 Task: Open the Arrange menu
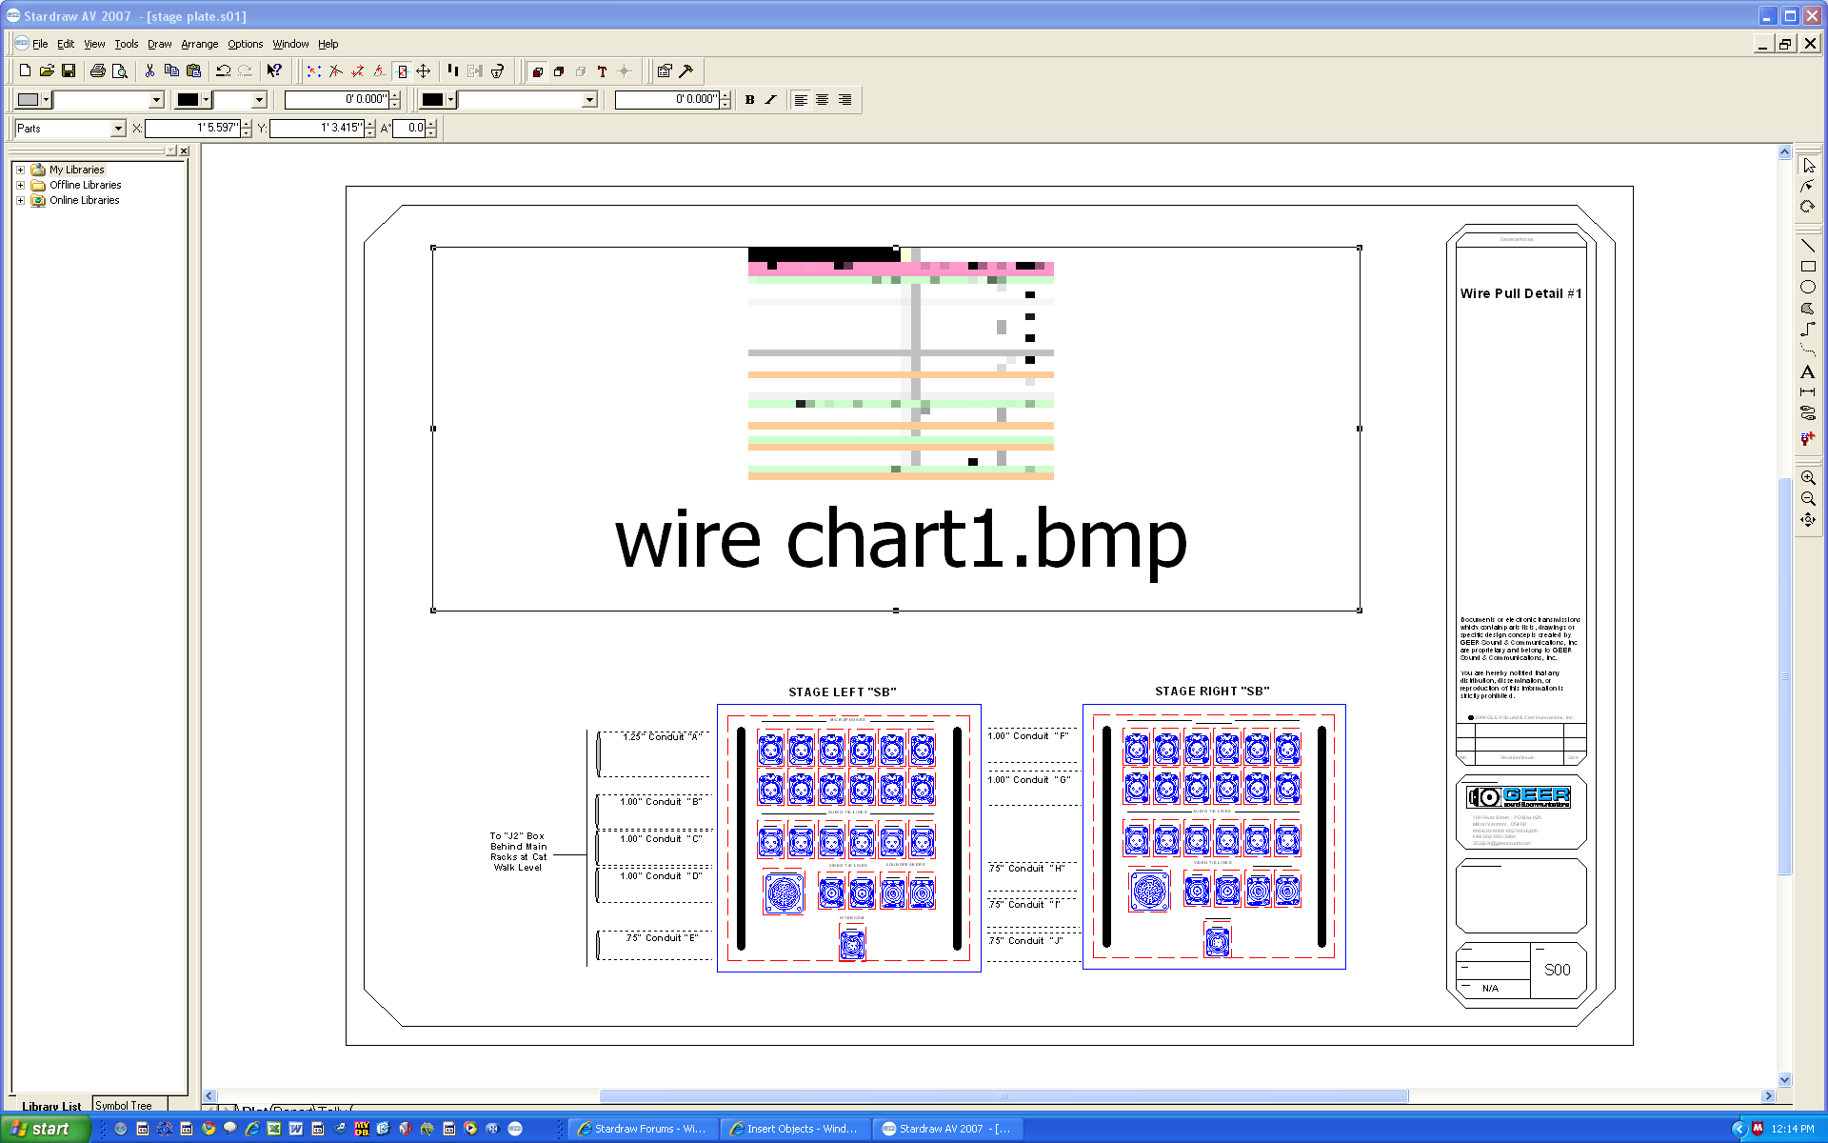[199, 44]
